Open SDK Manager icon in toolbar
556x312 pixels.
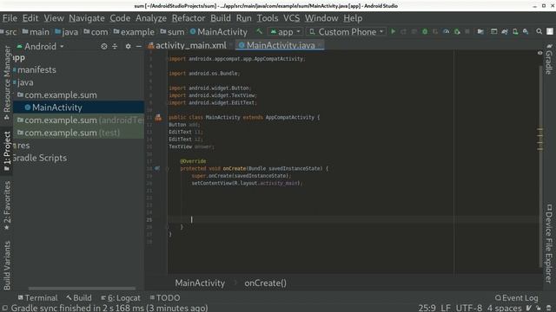pyautogui.click(x=526, y=31)
